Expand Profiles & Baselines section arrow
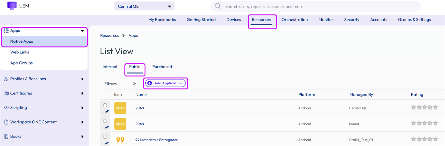Viewport: 445px width, 146px height. (x=82, y=79)
